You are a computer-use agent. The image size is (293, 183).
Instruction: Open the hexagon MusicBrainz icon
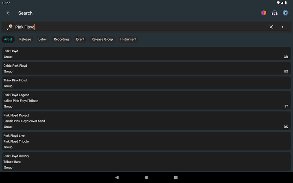point(264,13)
